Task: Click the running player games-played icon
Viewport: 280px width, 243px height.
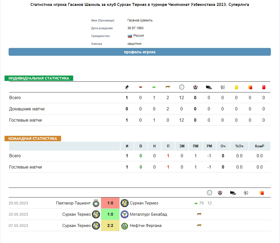Action: click(127, 87)
